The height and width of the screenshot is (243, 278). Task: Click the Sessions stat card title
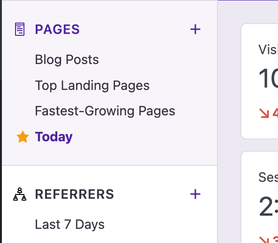[268, 177]
